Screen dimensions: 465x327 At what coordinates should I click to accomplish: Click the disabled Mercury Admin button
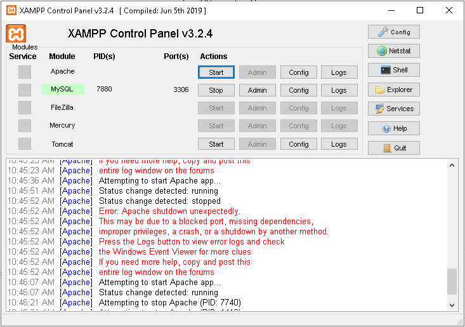(258, 126)
